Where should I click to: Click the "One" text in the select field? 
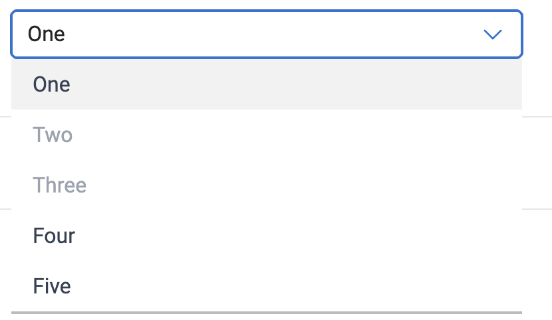(47, 34)
